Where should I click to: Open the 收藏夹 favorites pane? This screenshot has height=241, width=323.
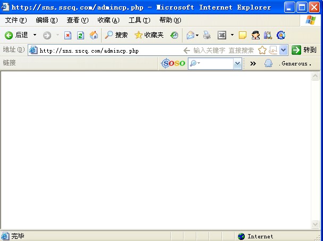149,35
